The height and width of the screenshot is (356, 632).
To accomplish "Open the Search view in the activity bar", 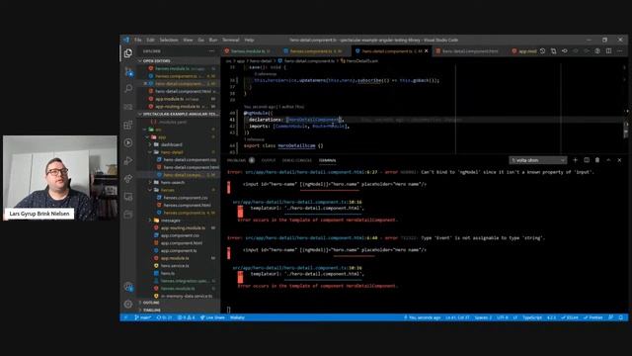I will coord(128,89).
